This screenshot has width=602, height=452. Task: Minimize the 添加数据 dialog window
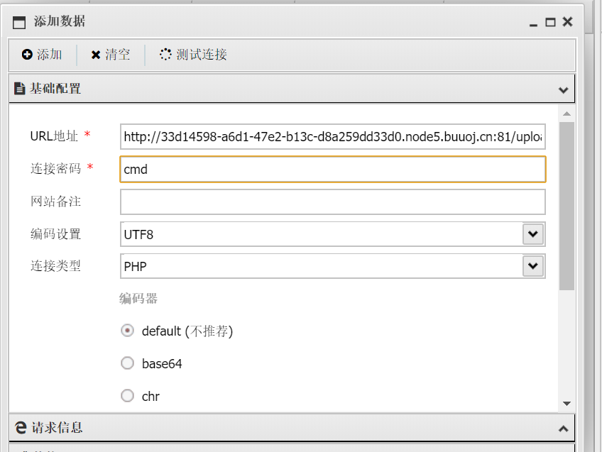(534, 22)
